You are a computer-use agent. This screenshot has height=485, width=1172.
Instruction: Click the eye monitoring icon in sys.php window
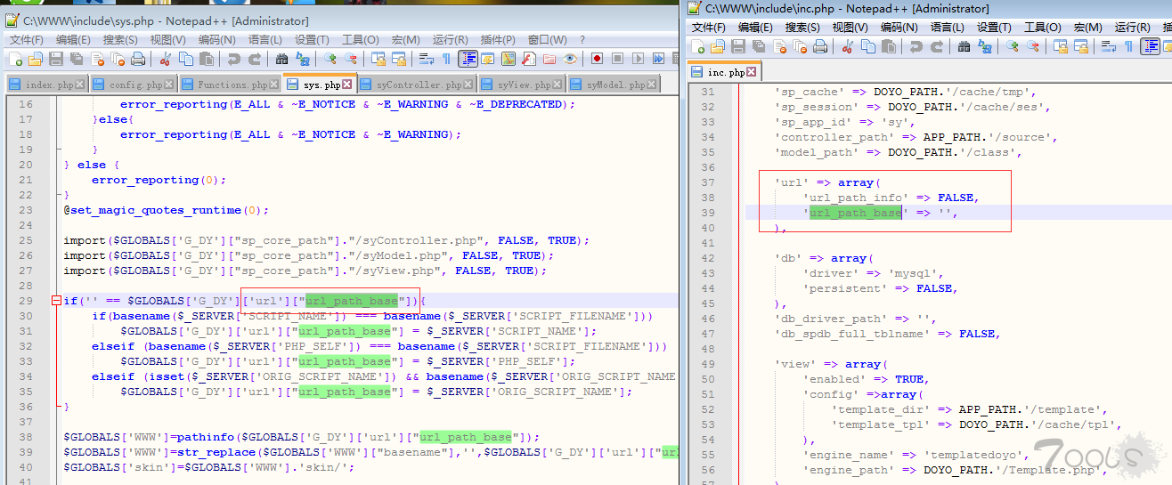coord(569,59)
